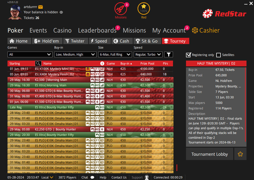The width and height of the screenshot is (254, 180).
Task: Enable the Satellites checkbox
Action: click(218, 55)
